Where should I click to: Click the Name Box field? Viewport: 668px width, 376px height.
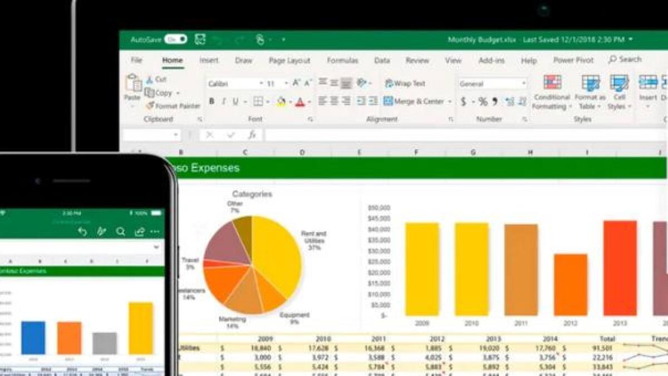(152, 135)
